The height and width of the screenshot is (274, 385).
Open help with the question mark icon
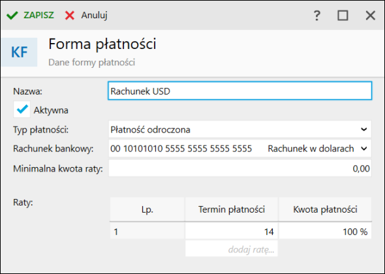[x=317, y=16]
